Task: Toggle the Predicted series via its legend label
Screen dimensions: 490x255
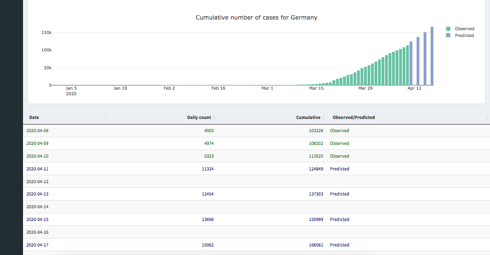Action: pos(464,36)
